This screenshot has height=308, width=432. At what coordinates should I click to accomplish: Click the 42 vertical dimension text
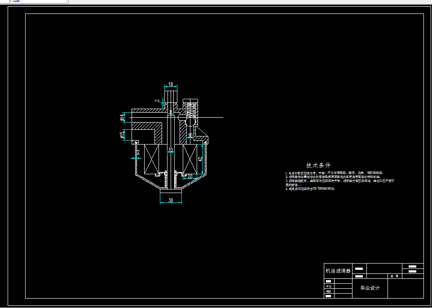(x=200, y=159)
